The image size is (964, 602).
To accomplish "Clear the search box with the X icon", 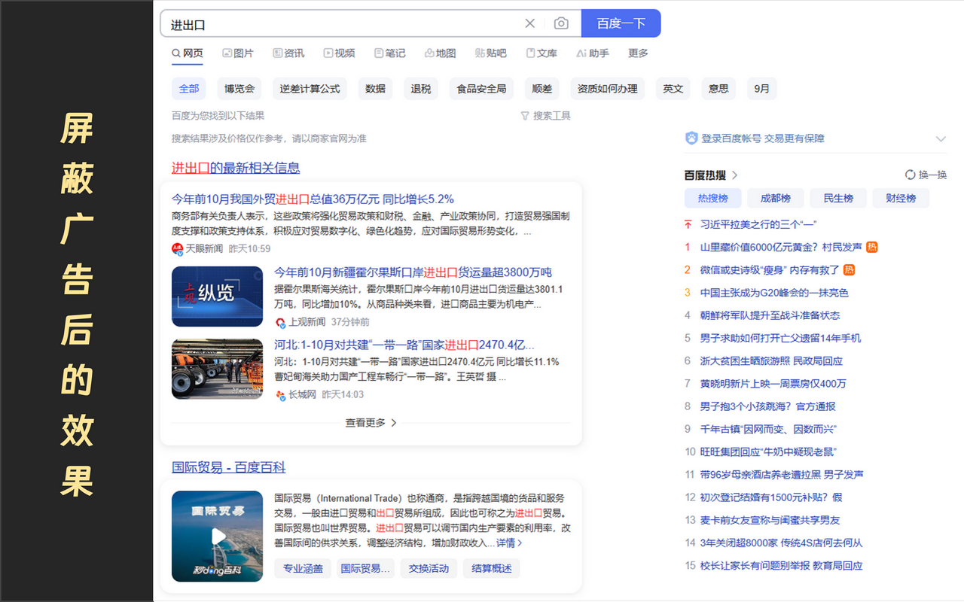I will coord(529,23).
